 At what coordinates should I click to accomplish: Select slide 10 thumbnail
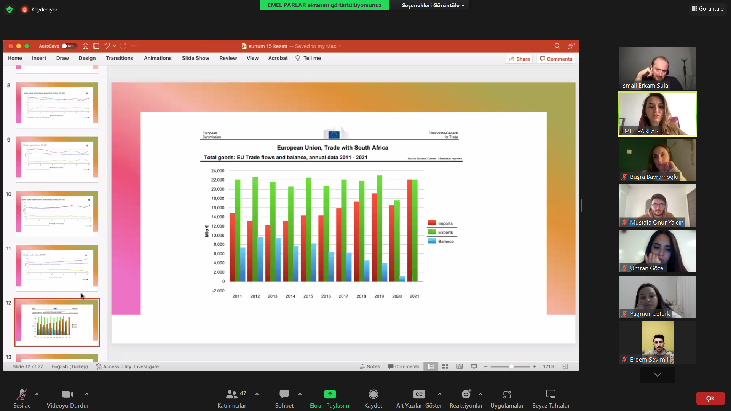(x=57, y=213)
